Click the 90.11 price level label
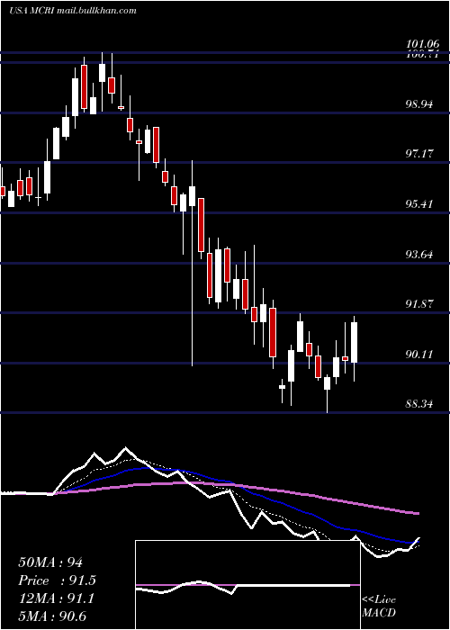Viewport: 450px width, 630px height. point(419,355)
